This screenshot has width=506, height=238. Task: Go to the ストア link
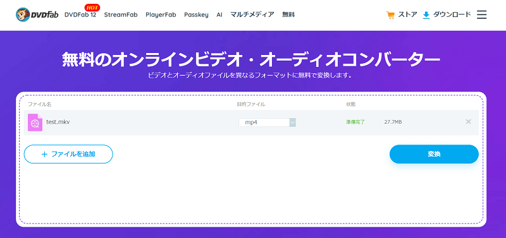click(407, 15)
